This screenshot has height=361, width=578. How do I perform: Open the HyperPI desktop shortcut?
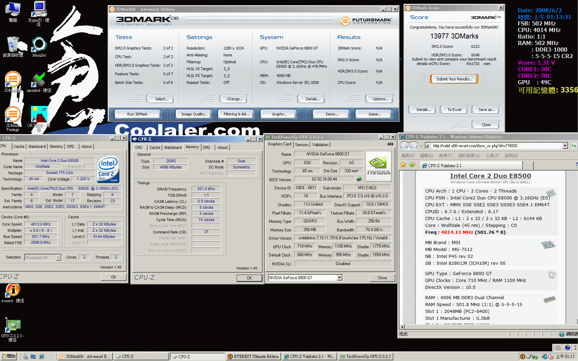(39, 14)
